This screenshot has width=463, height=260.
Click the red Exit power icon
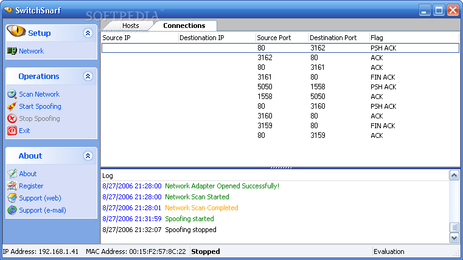12,131
